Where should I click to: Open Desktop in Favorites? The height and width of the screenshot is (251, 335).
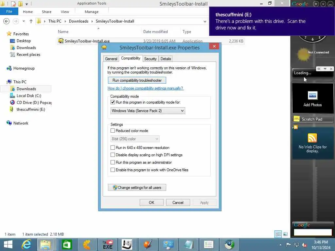coord(24,41)
